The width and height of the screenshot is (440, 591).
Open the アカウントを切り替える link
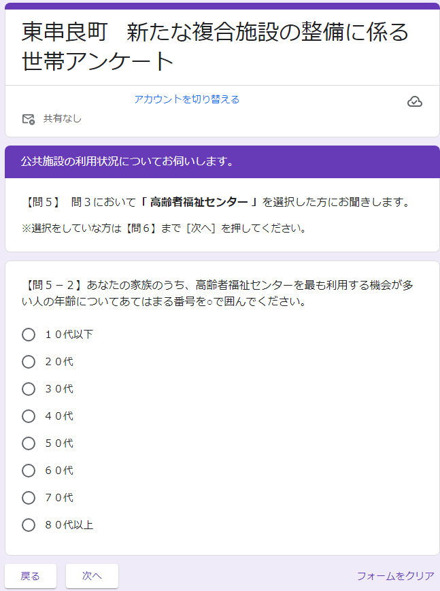tap(187, 99)
